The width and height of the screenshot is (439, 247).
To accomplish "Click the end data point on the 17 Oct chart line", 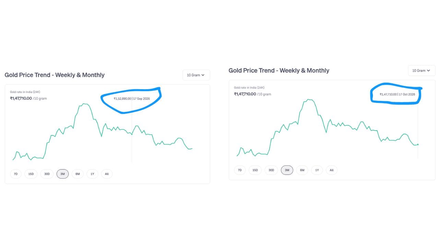I will (x=418, y=144).
